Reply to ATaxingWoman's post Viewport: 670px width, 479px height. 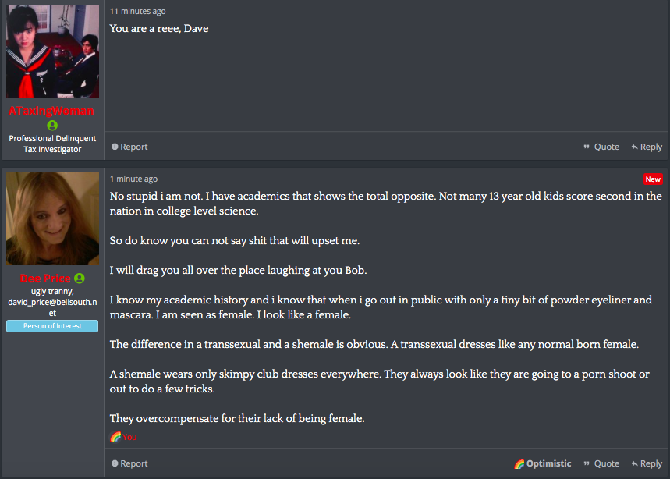click(x=647, y=147)
